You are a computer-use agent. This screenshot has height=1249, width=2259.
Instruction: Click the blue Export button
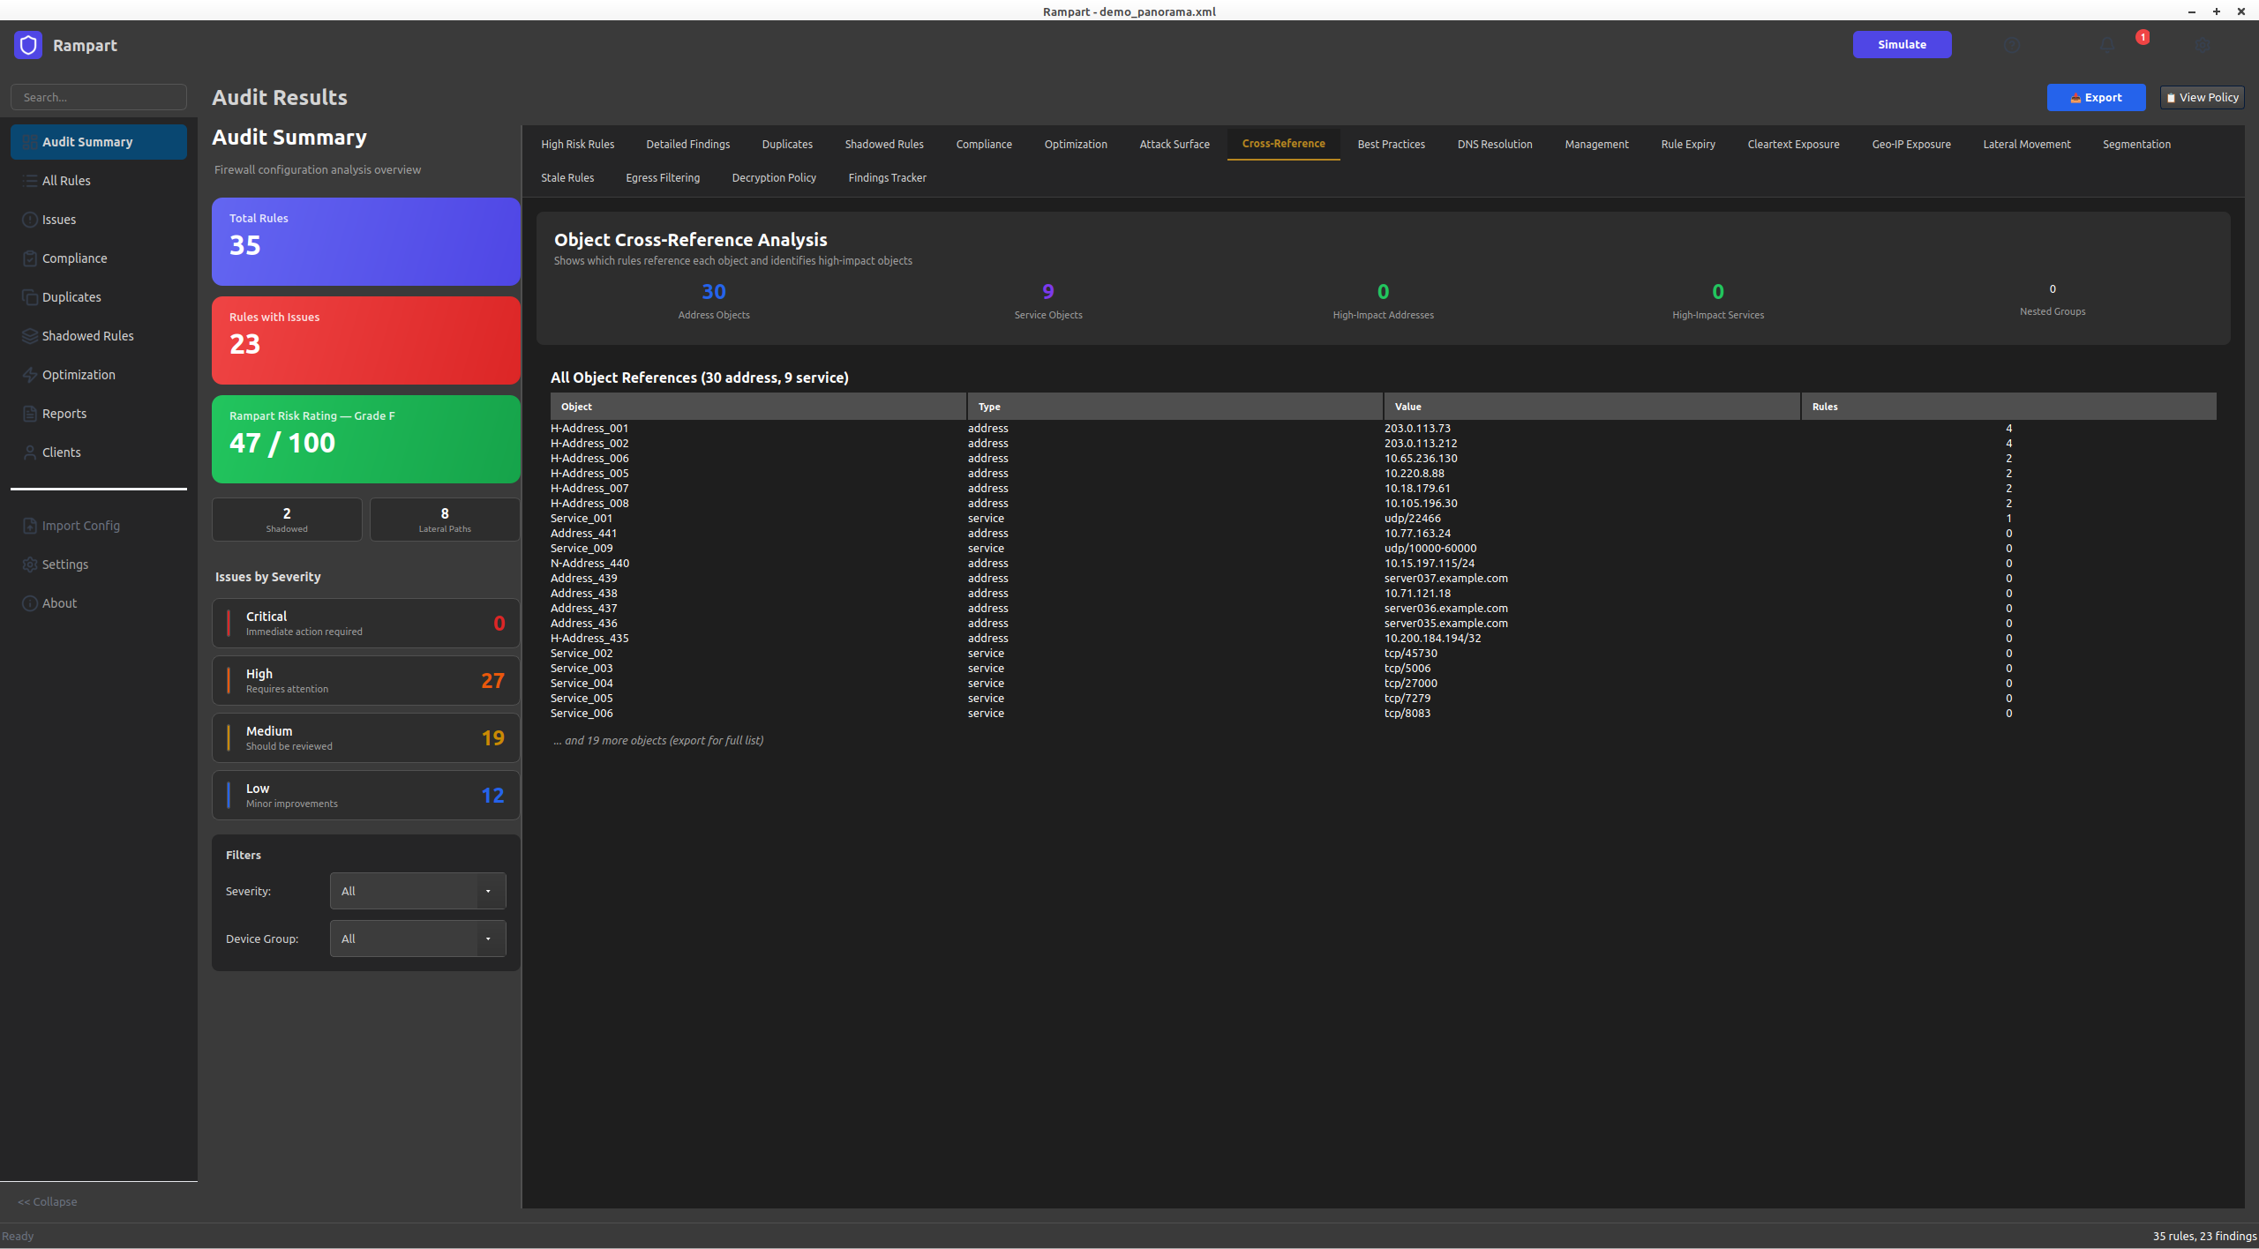pos(2096,97)
